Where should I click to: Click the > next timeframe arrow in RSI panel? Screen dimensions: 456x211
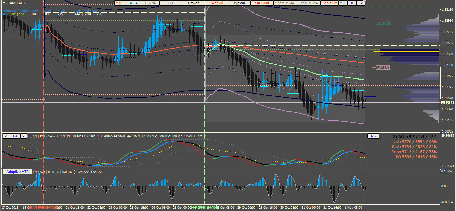click(24, 136)
